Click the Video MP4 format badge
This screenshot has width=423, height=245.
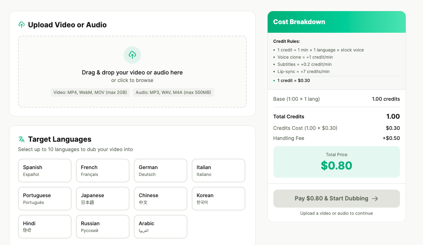click(90, 92)
